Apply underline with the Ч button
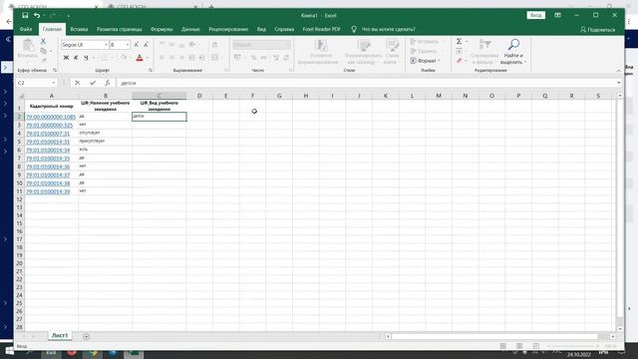This screenshot has height=359, width=638. point(86,58)
